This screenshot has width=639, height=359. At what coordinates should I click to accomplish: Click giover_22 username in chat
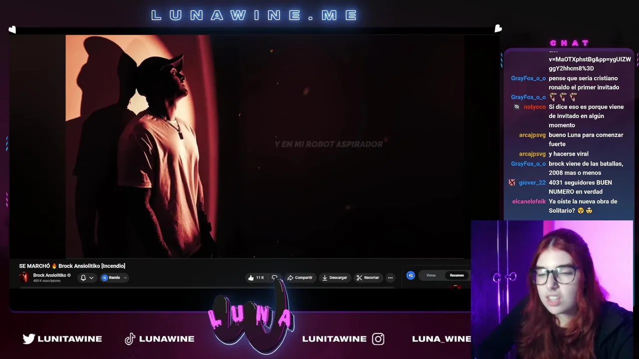(532, 182)
